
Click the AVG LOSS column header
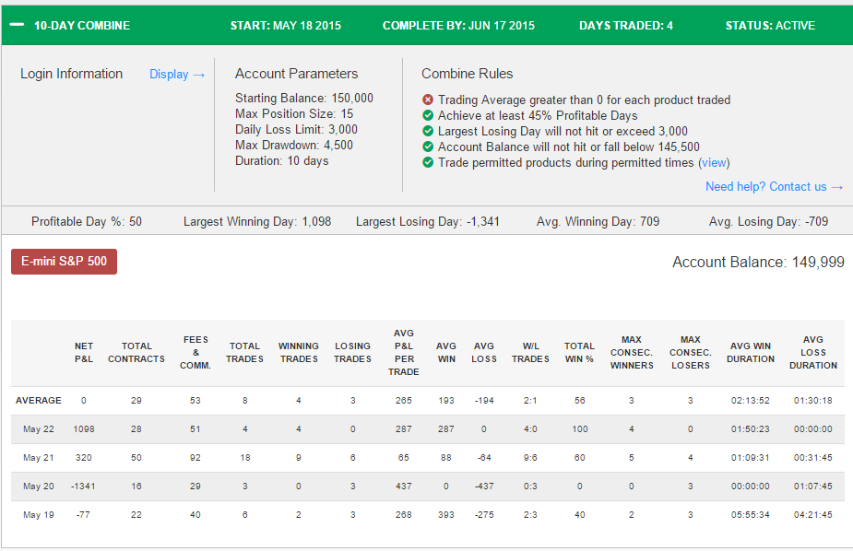point(484,353)
